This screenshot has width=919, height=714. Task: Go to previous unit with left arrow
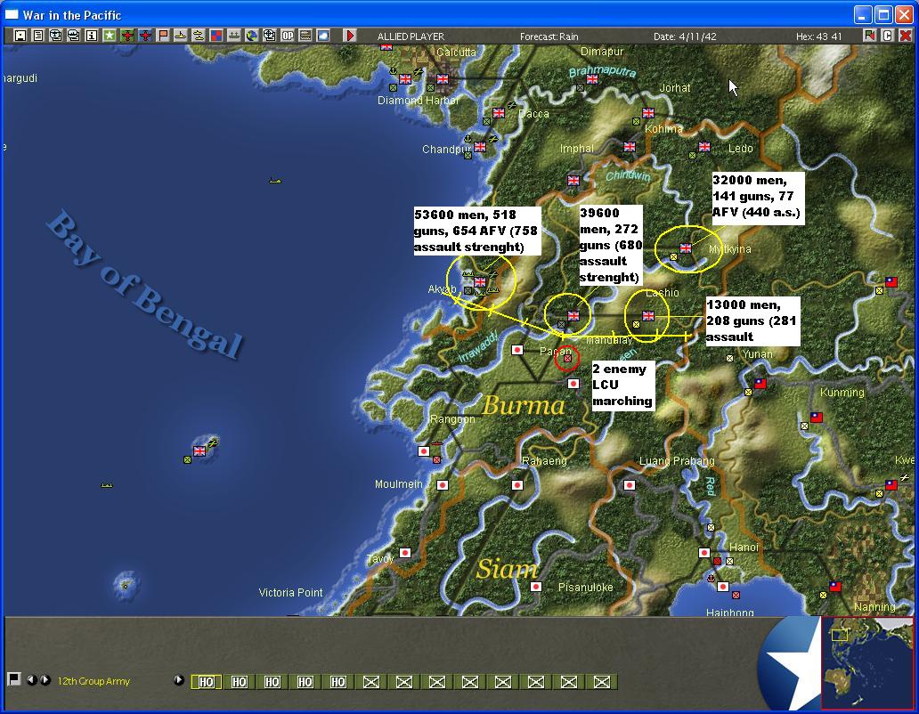pos(31,680)
